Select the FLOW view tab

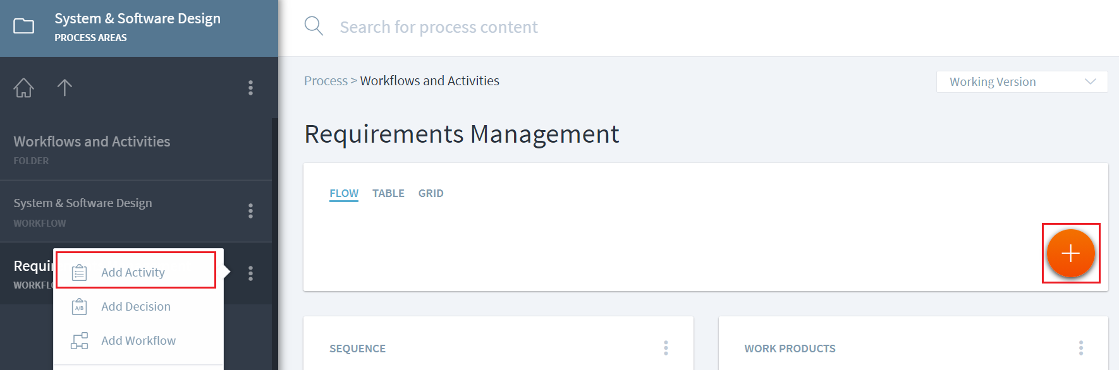click(344, 193)
